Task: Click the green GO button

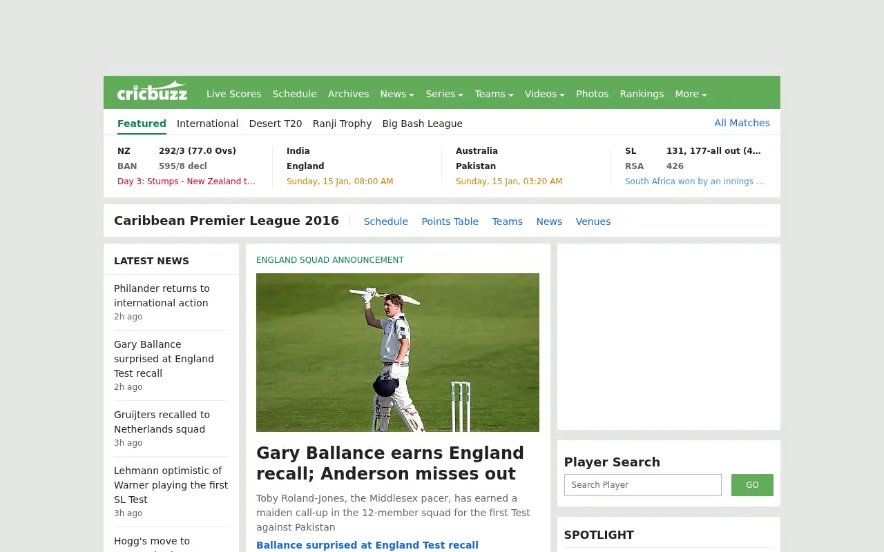Action: point(752,485)
